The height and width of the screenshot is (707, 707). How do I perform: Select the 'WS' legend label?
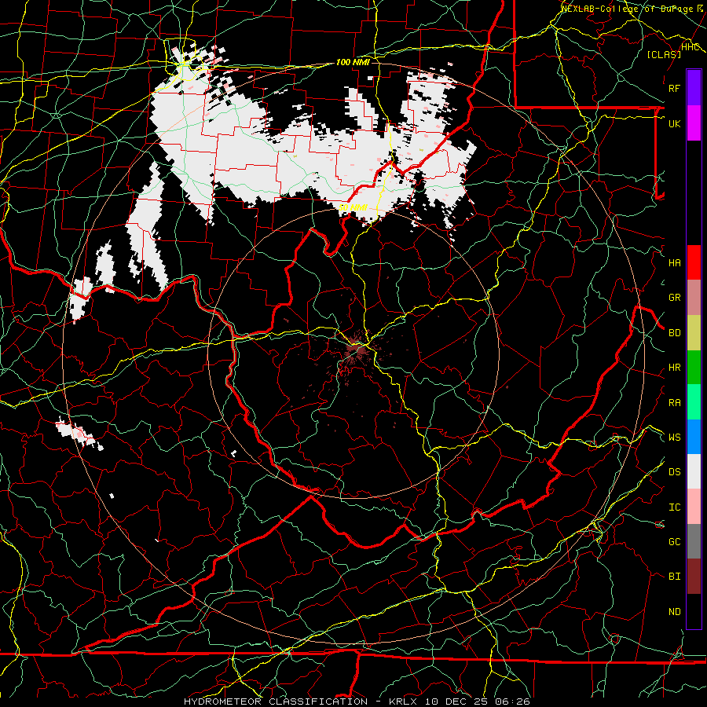point(674,437)
